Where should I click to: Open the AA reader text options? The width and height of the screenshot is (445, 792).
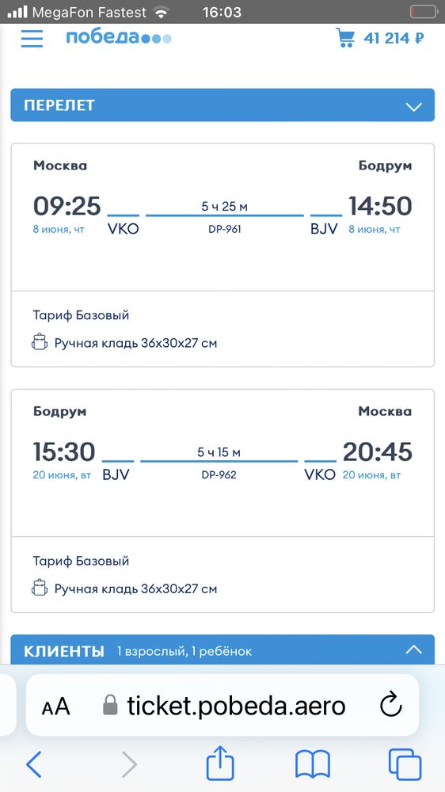pos(55,706)
